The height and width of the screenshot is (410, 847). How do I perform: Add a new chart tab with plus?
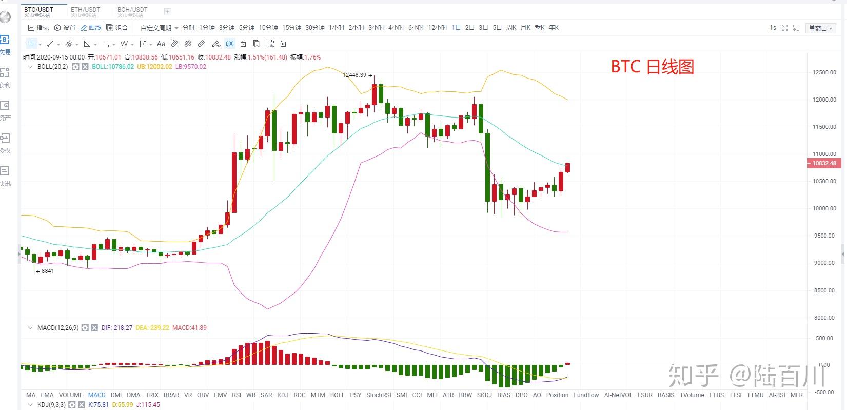click(168, 12)
